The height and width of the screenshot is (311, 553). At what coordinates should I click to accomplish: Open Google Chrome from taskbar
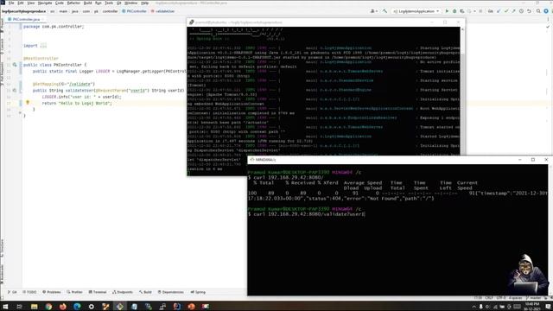pos(48,307)
